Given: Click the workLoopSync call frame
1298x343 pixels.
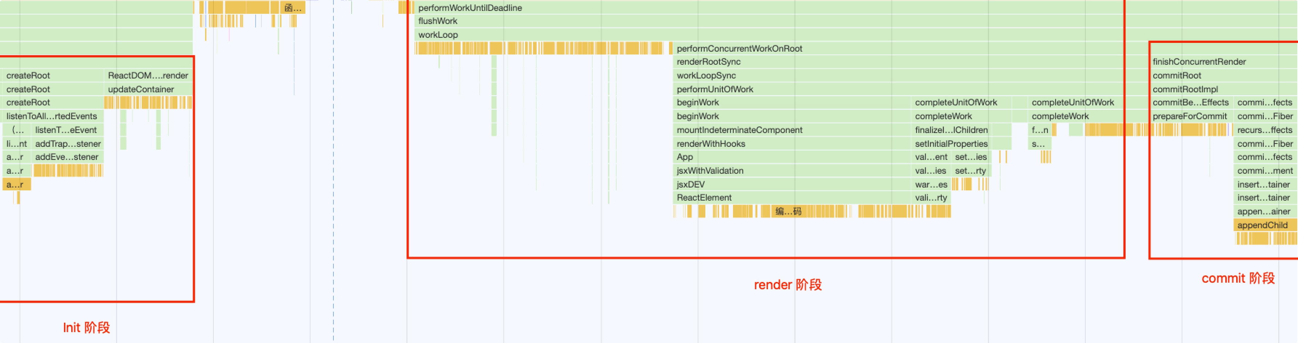Looking at the screenshot, I should pos(705,76).
